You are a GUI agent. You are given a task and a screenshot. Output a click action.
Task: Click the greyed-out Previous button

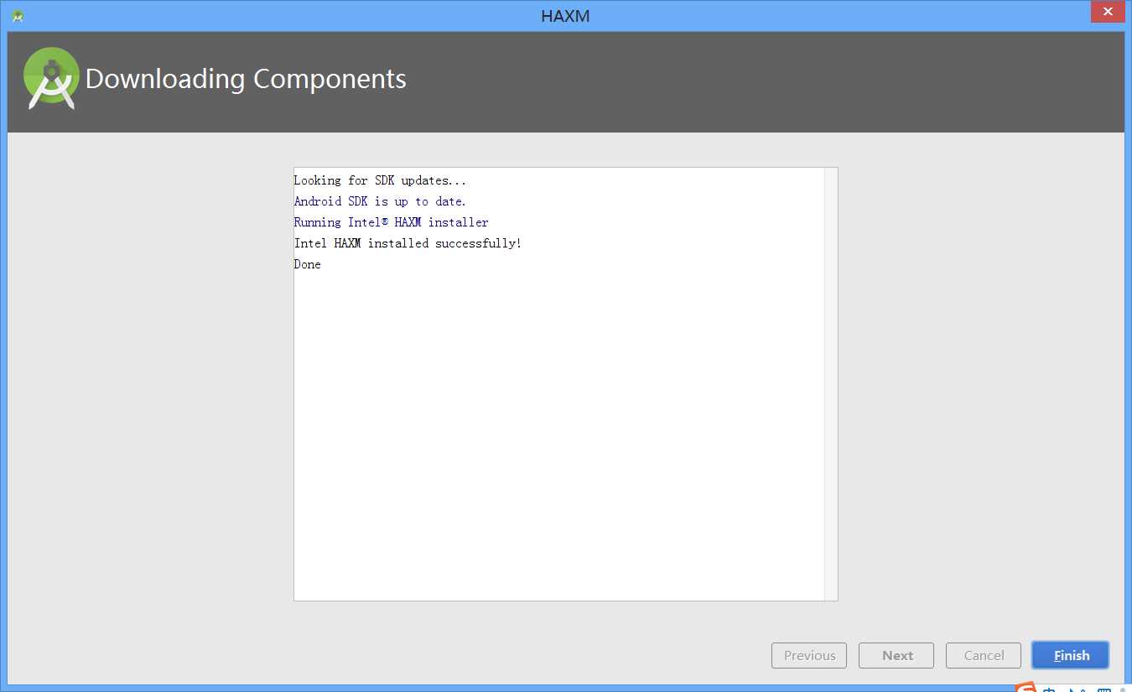point(809,655)
